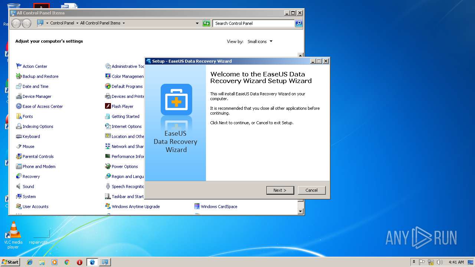
Task: Click the volume tray icon
Action: coord(440,262)
